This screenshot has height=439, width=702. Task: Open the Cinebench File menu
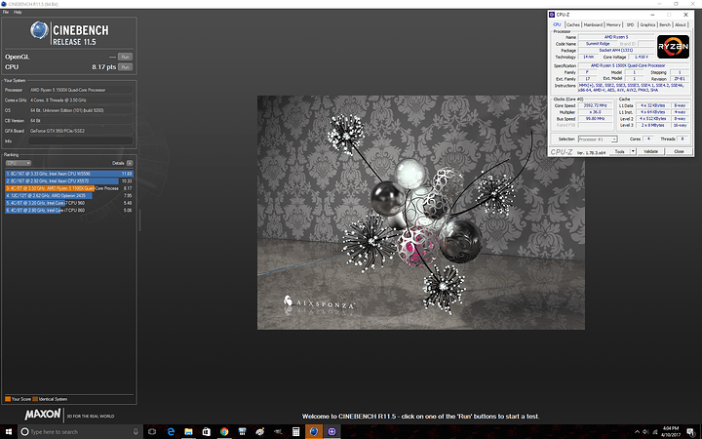point(6,12)
